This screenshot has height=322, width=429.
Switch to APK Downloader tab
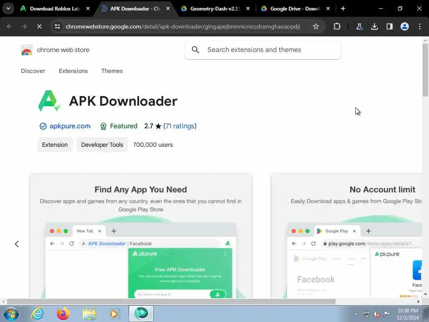[x=135, y=8]
